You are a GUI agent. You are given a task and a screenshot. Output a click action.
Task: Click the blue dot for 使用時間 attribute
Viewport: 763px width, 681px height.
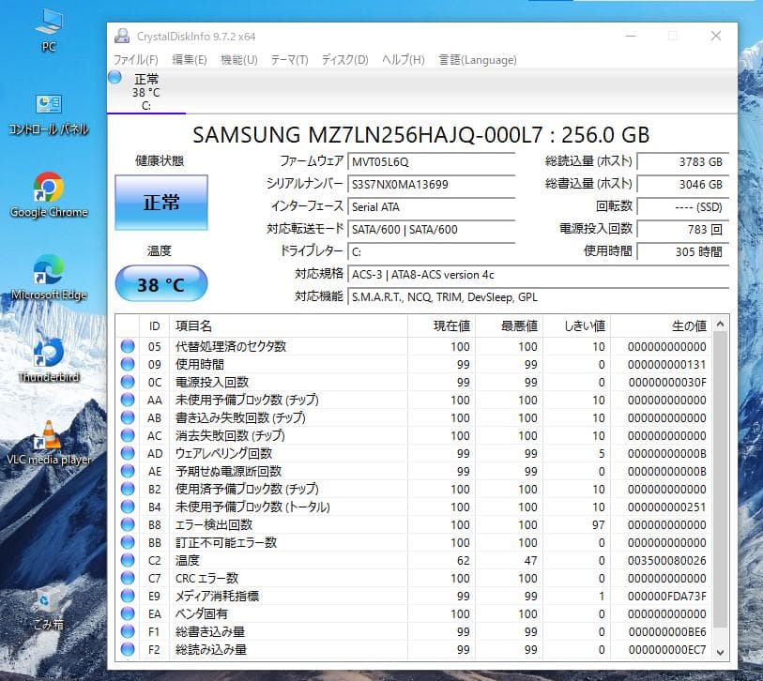click(127, 364)
